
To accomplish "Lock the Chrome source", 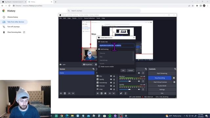I will [x=114, y=86].
